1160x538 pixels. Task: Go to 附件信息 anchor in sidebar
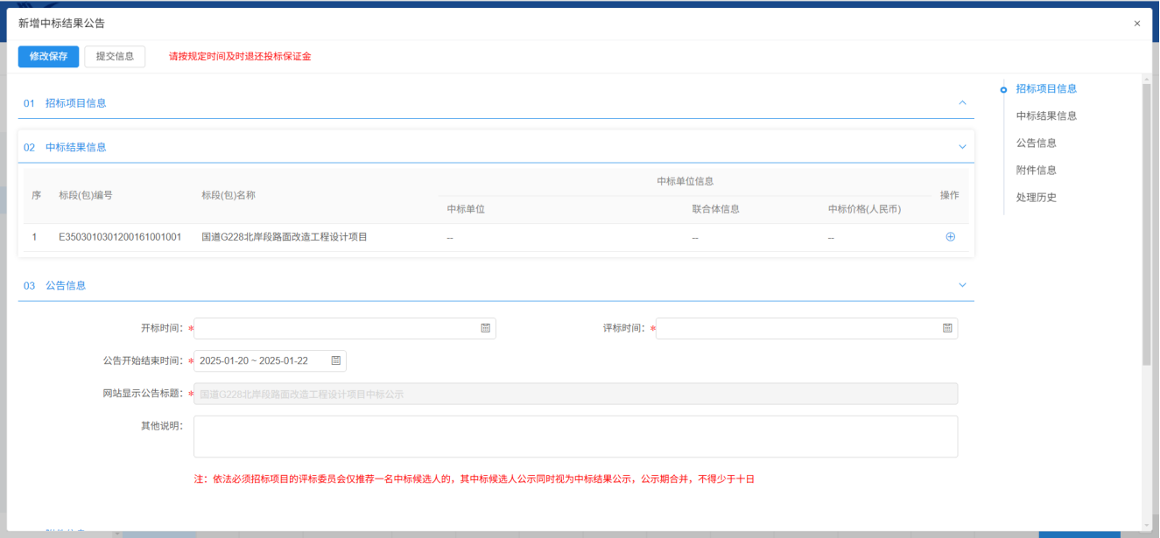[x=1036, y=170]
